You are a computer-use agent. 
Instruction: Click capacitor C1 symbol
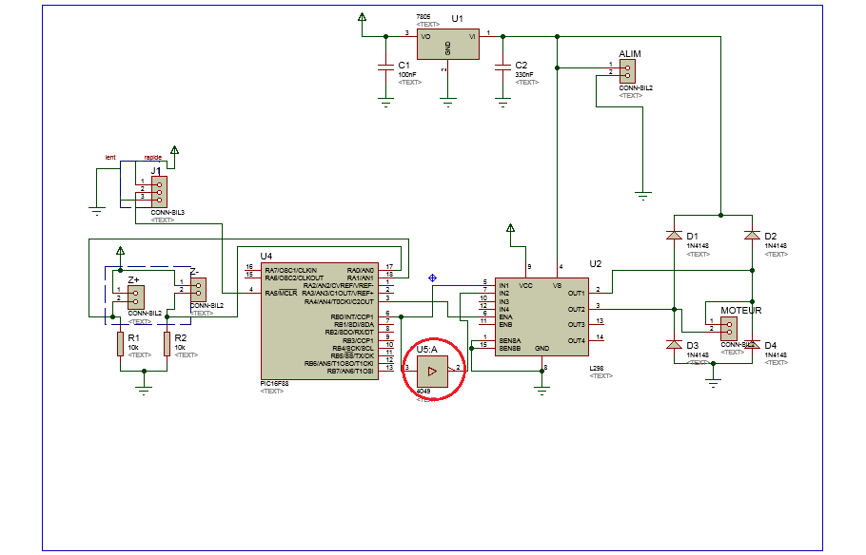tap(385, 67)
